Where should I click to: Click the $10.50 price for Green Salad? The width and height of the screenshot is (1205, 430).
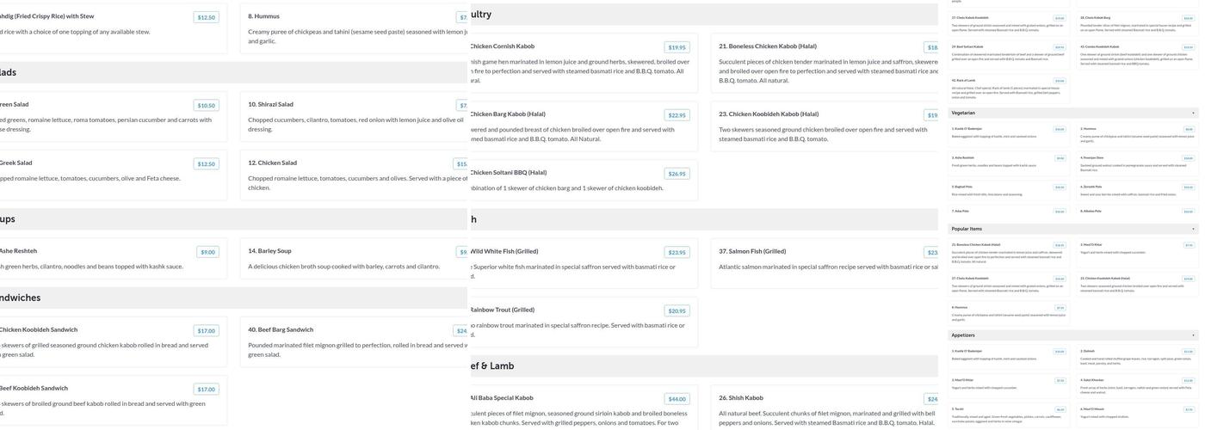click(207, 106)
